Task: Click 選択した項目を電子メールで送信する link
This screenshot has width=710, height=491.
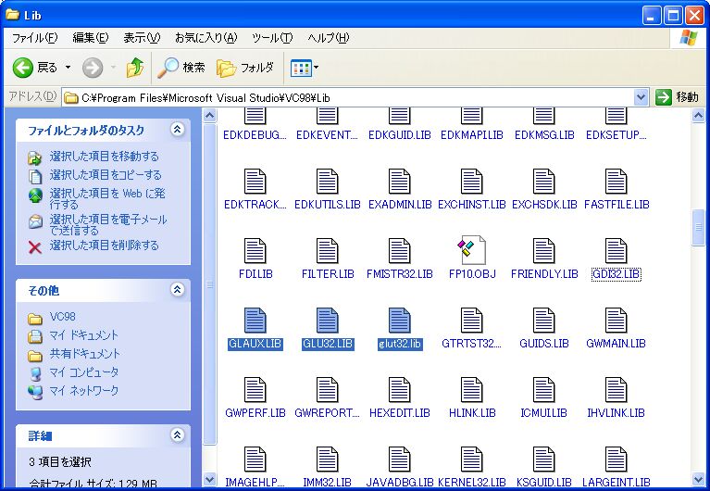Action: [x=108, y=225]
